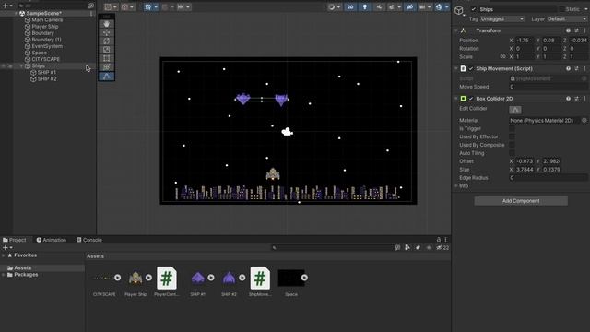Open tool handle rotation dropdown
The height and width of the screenshot is (332, 590).
[127, 6]
